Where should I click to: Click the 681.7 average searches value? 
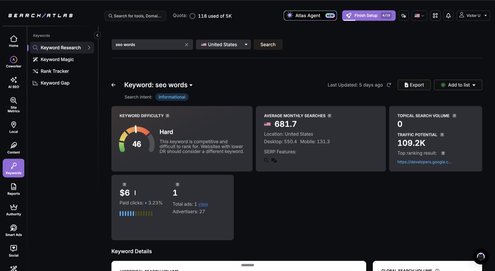[x=286, y=124]
